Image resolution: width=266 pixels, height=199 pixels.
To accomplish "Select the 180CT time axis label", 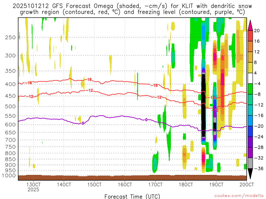I will [186, 184].
